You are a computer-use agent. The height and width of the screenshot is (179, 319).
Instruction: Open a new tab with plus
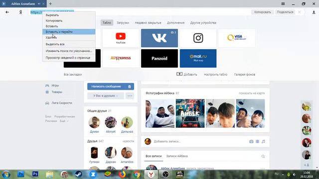[50, 3]
